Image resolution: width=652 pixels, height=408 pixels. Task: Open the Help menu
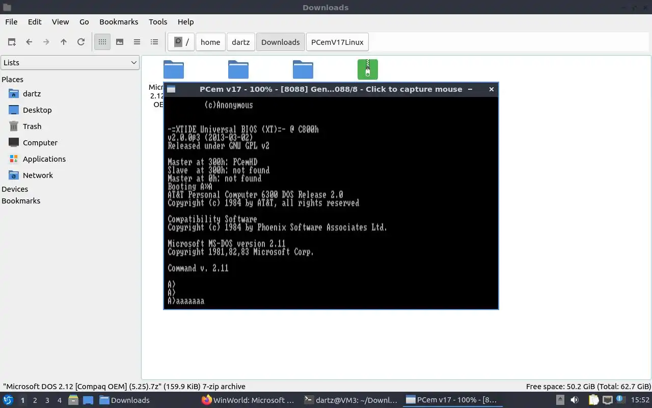click(185, 21)
